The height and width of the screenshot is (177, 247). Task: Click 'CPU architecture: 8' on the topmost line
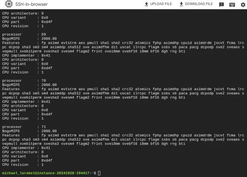point(23,13)
